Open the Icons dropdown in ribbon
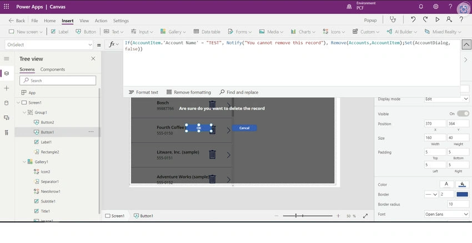472x243 pixels. coord(334,32)
